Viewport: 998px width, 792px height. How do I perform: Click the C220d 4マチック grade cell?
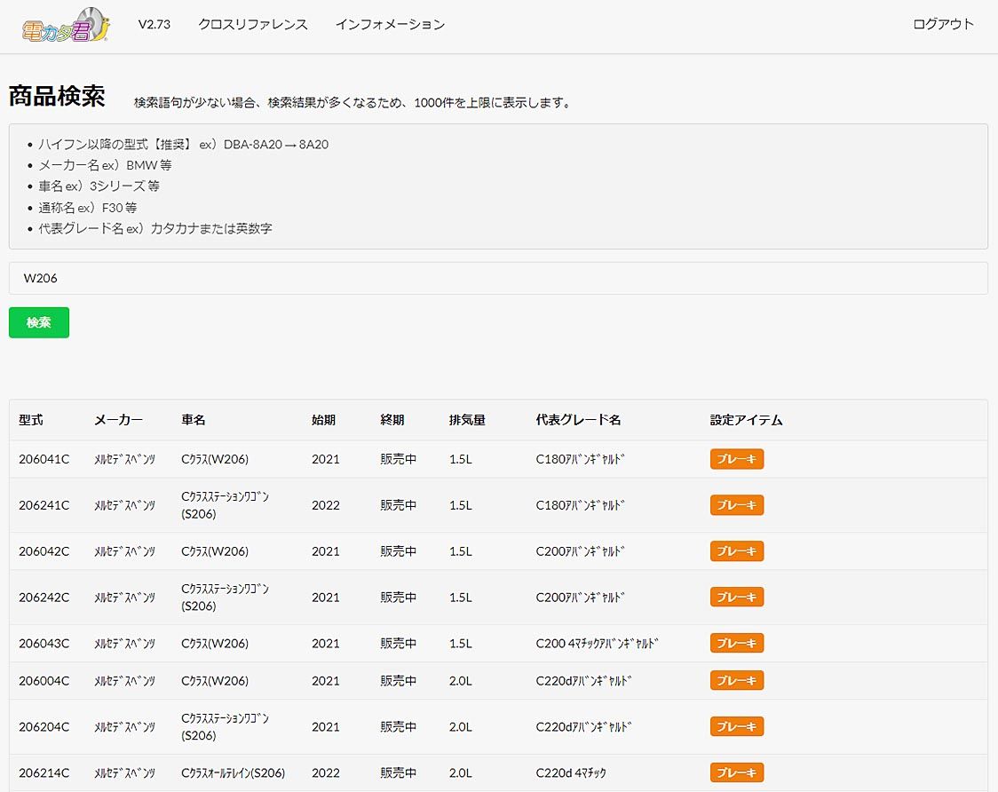[x=571, y=773]
